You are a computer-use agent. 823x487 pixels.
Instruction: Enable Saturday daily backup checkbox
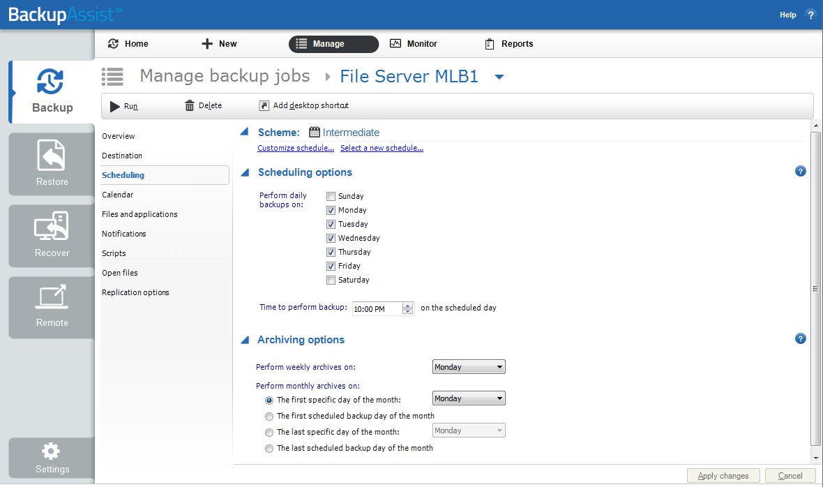click(331, 280)
